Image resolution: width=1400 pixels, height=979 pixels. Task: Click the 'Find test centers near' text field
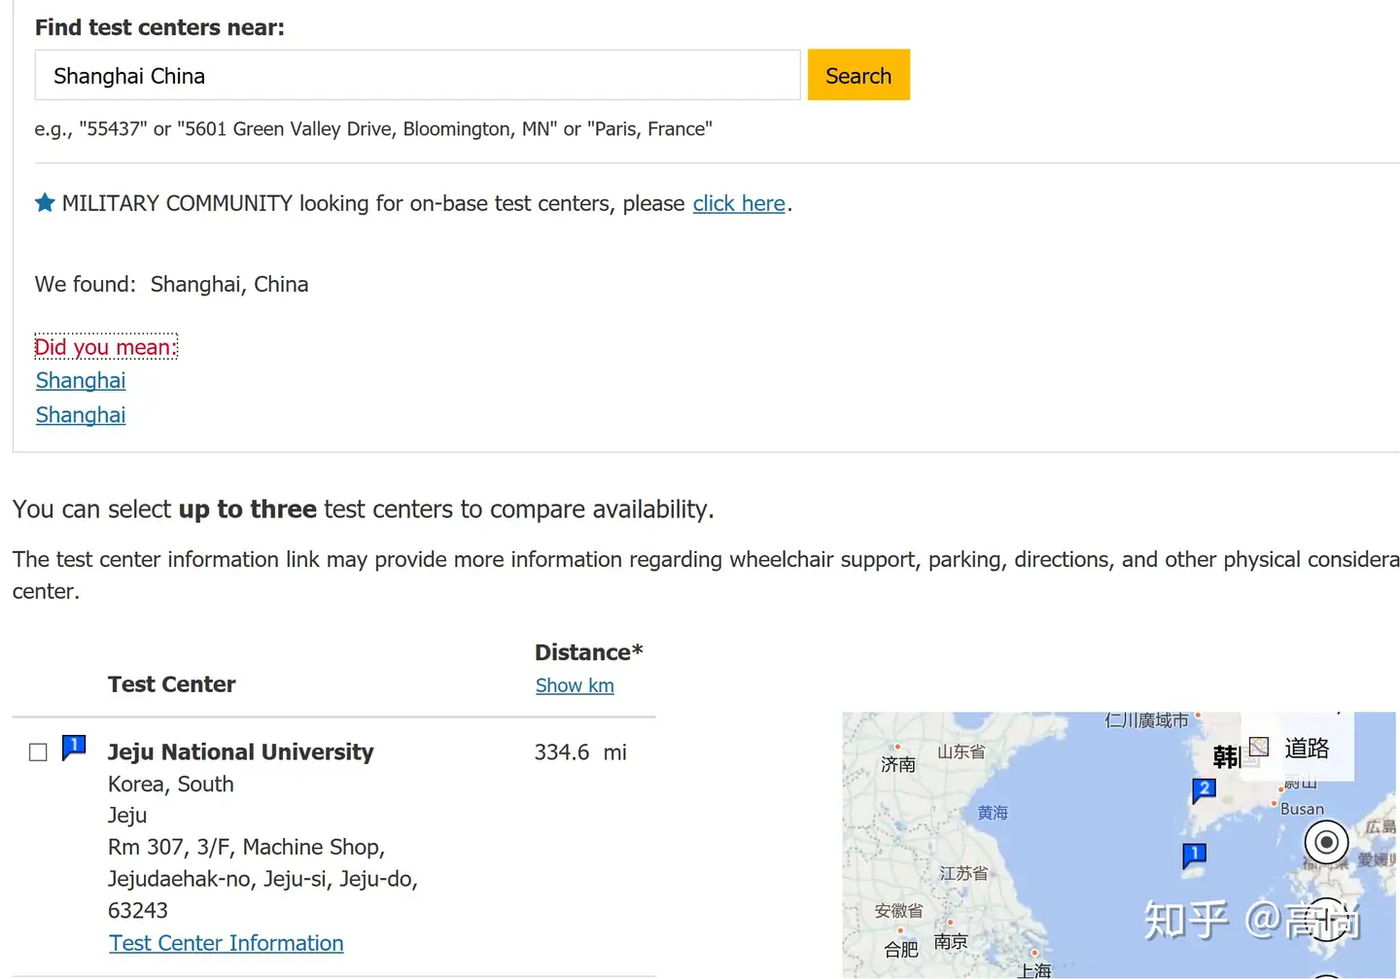point(417,76)
